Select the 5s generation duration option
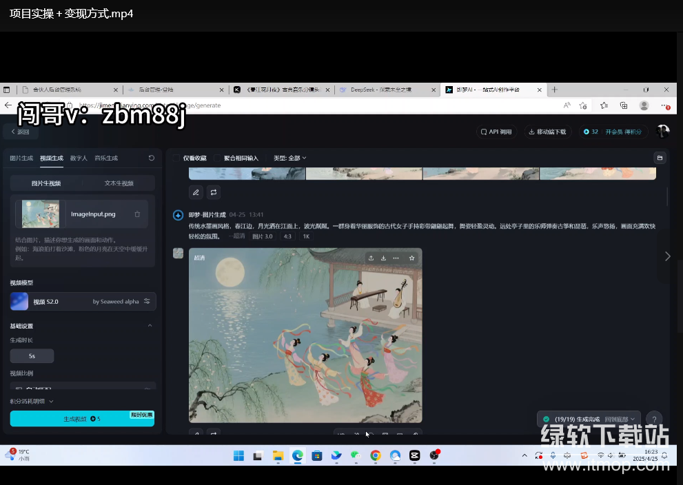This screenshot has width=683, height=485. pyautogui.click(x=32, y=356)
